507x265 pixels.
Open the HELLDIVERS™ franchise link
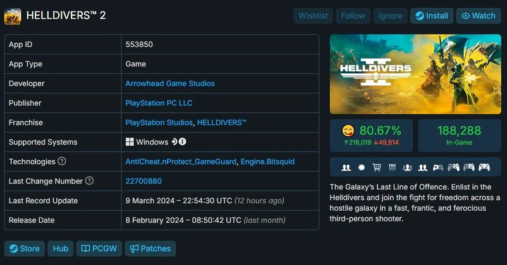click(221, 122)
